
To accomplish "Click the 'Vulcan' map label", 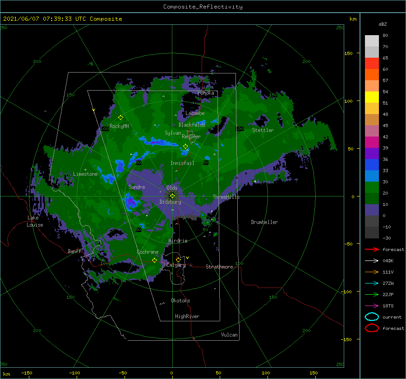I will 229,335.
